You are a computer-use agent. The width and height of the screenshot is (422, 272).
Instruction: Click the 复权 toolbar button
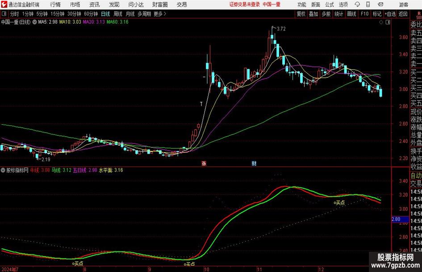tap(301, 14)
